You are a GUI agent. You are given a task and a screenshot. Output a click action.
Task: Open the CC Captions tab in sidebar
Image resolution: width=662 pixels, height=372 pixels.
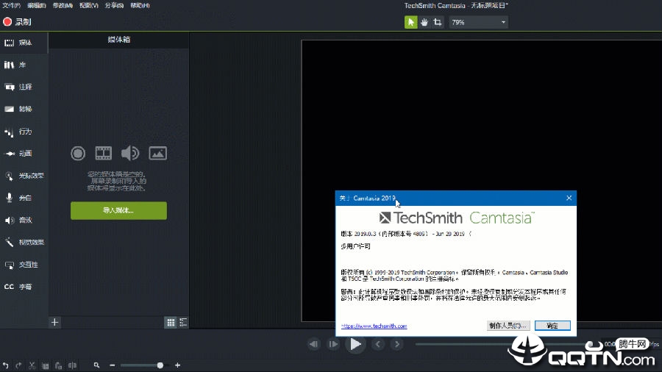(24, 287)
